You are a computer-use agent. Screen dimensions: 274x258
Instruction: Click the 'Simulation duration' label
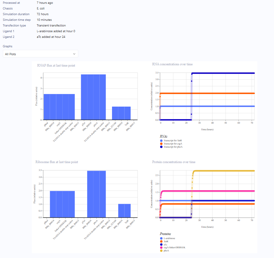(x=16, y=14)
